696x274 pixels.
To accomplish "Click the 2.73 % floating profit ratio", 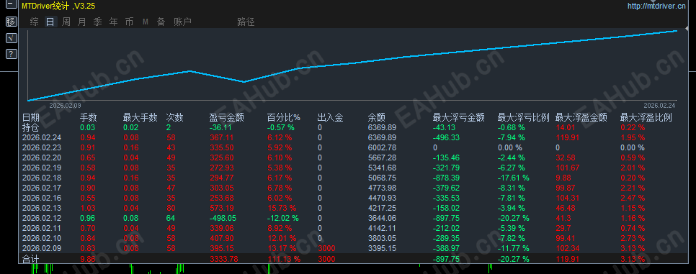I will [x=633, y=238].
